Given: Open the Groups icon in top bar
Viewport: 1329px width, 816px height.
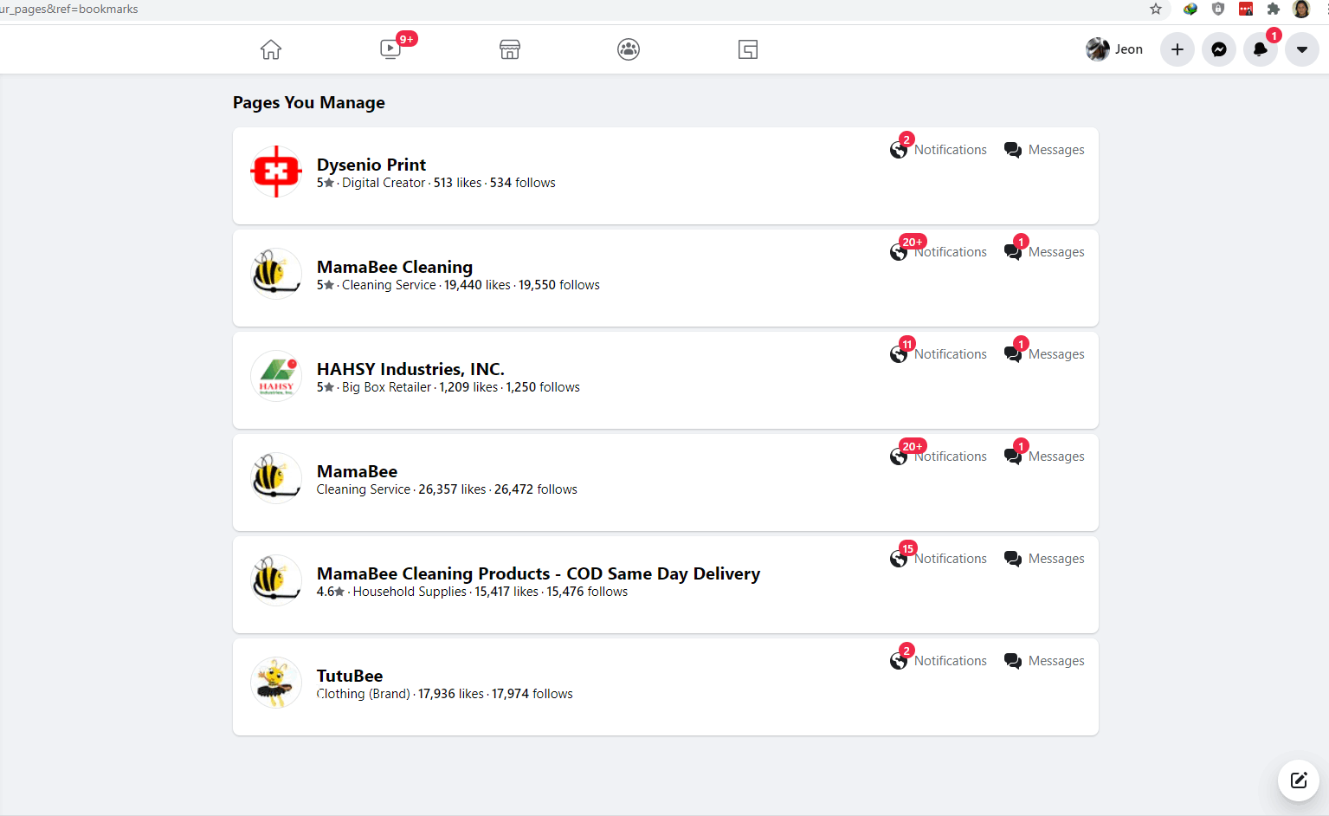Looking at the screenshot, I should (x=629, y=49).
